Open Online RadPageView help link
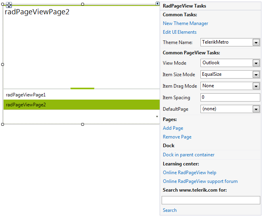267x221 pixels. pos(189,173)
